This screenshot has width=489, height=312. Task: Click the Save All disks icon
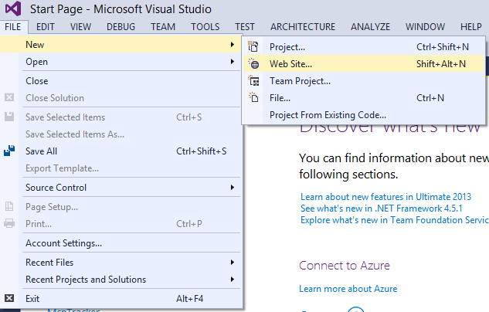(x=9, y=151)
